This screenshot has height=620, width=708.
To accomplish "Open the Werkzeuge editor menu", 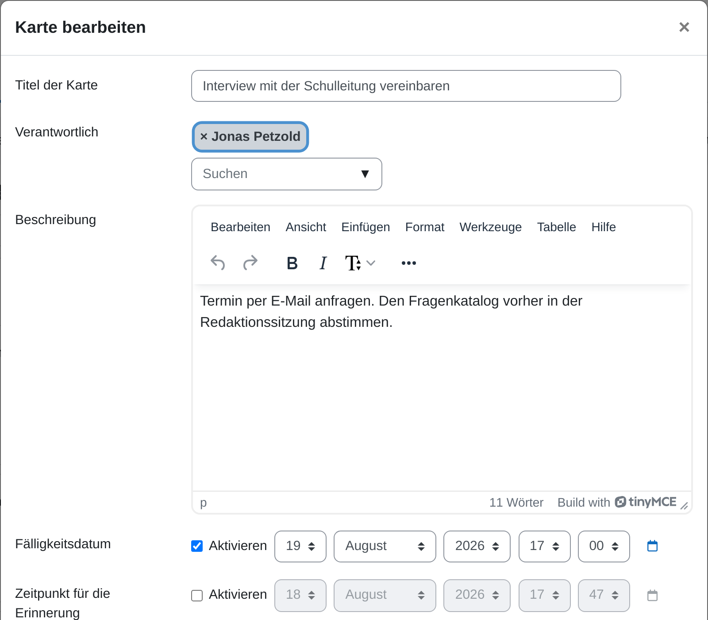I will tap(491, 227).
